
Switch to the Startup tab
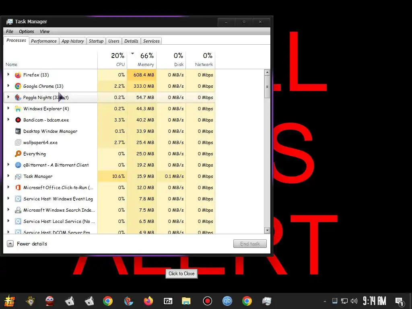coord(96,41)
